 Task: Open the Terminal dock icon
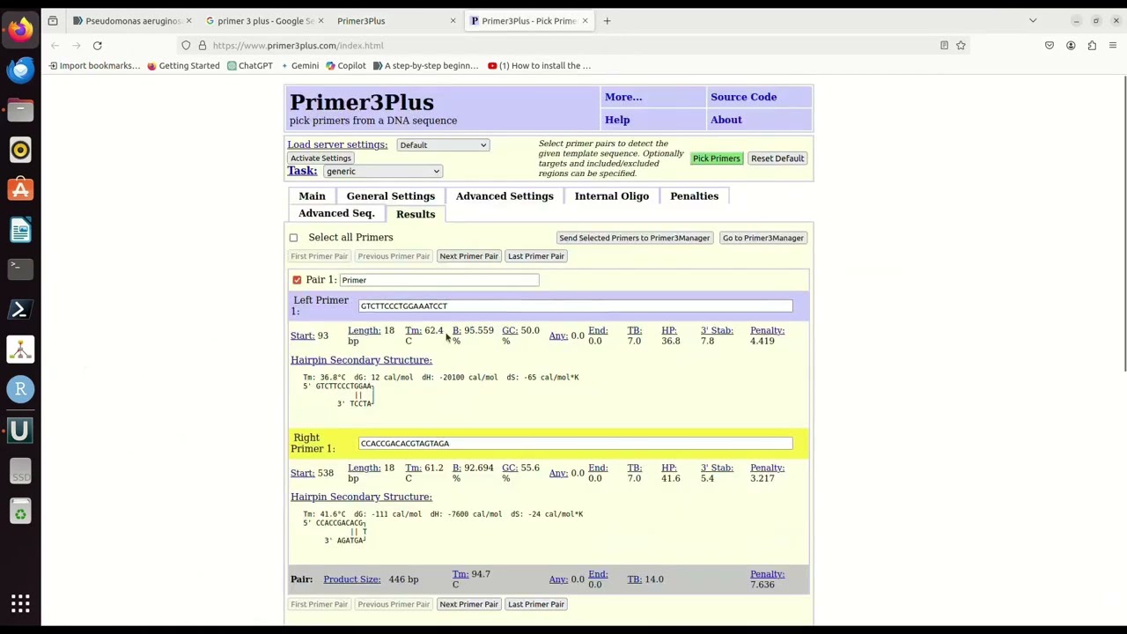click(20, 269)
